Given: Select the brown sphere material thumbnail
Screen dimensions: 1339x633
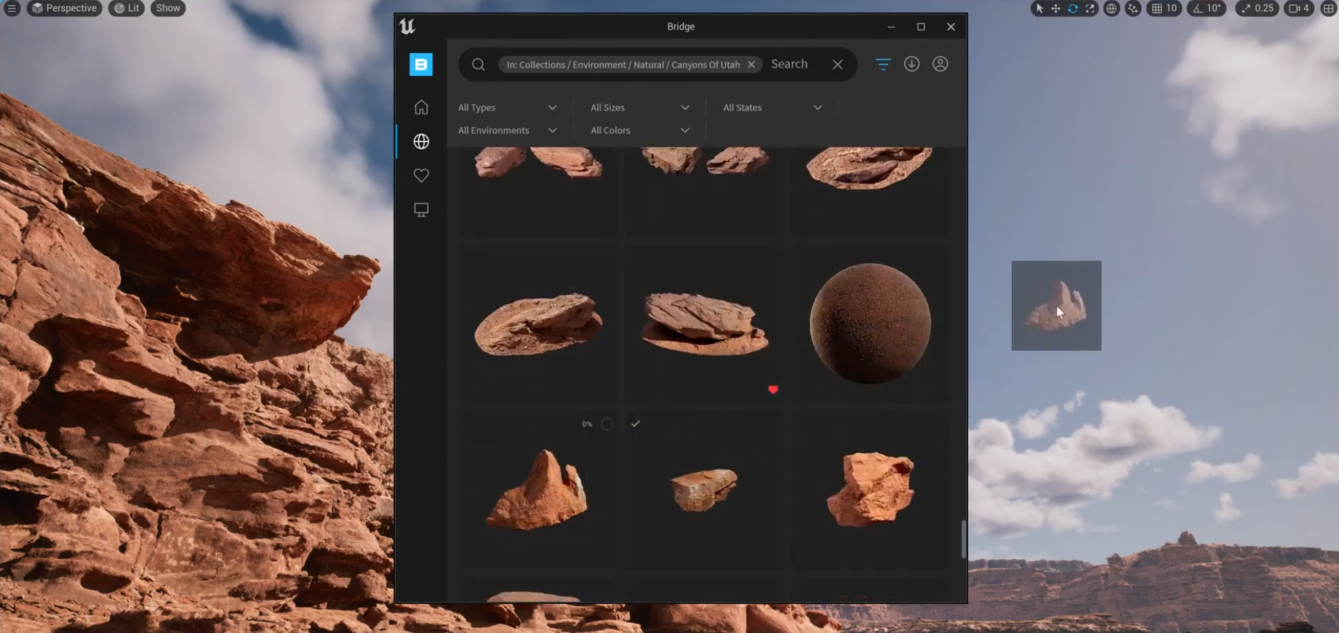Looking at the screenshot, I should (x=869, y=323).
